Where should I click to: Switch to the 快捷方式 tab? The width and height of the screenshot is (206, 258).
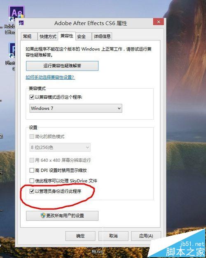[48, 36]
